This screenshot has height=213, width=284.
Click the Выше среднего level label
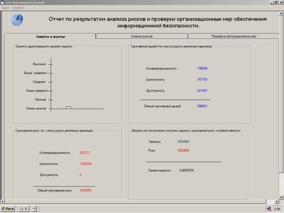coord(35,73)
